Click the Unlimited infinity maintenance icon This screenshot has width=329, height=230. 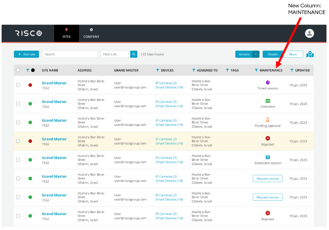click(268, 101)
